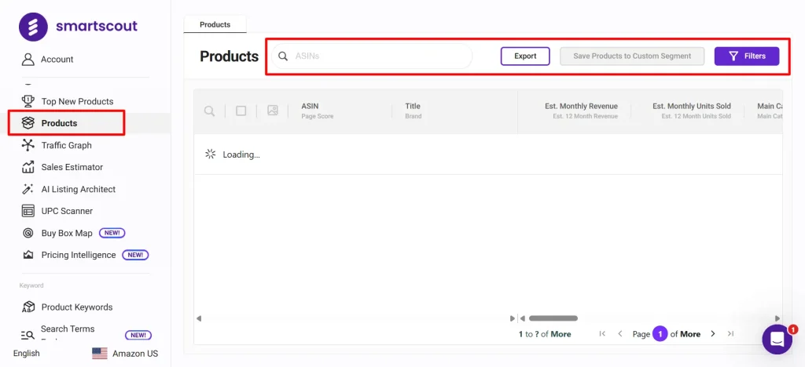Open the Account page
The height and width of the screenshot is (367, 805).
click(x=57, y=60)
